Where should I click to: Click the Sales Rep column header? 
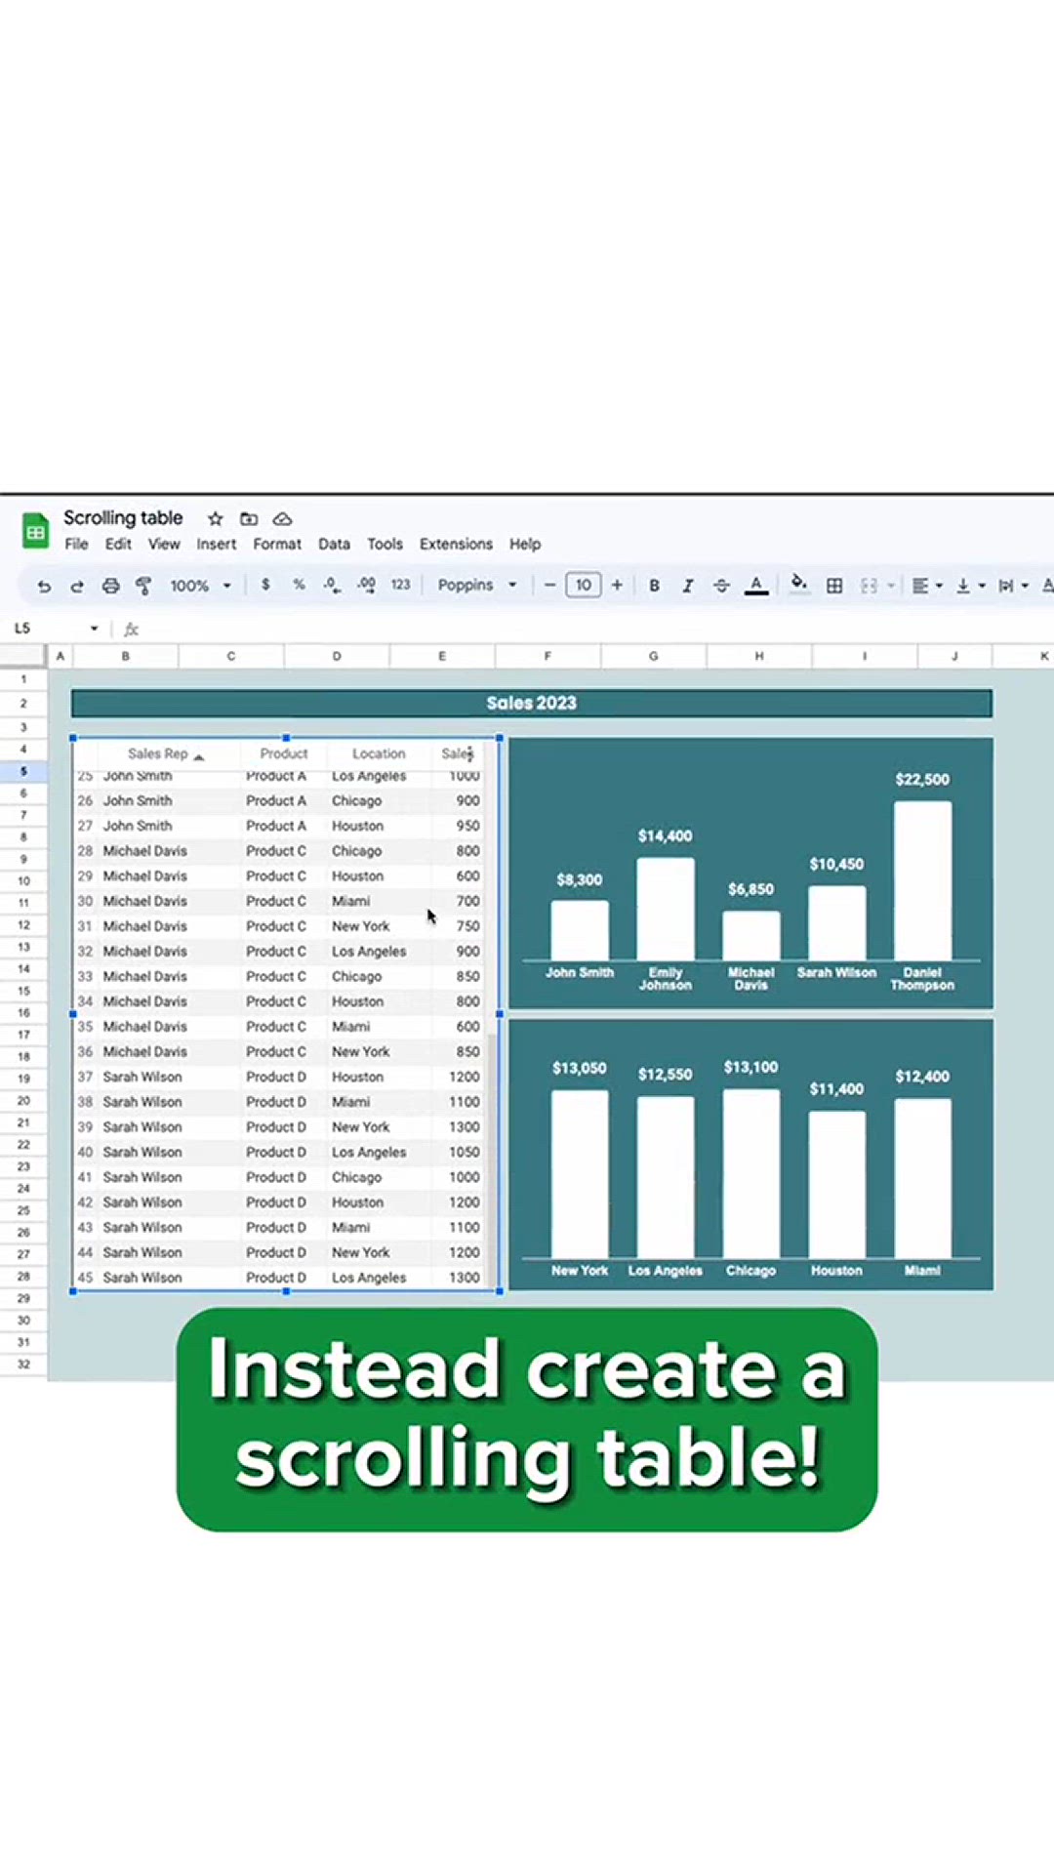point(158,754)
